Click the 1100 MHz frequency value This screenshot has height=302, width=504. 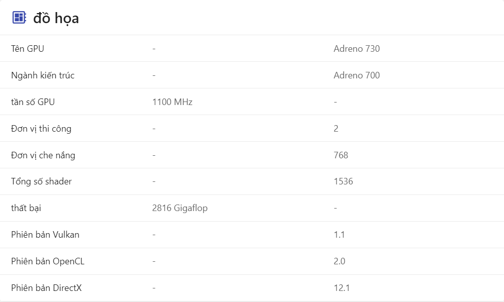(172, 102)
